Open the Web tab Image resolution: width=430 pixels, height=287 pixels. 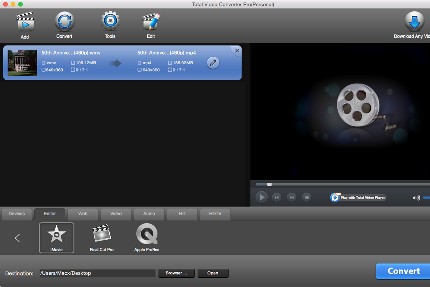pos(83,214)
